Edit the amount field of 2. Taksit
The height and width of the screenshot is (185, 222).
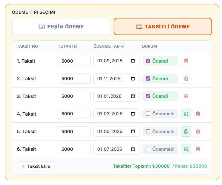[x=74, y=78]
